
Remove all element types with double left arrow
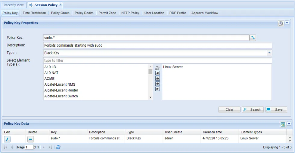point(157,89)
